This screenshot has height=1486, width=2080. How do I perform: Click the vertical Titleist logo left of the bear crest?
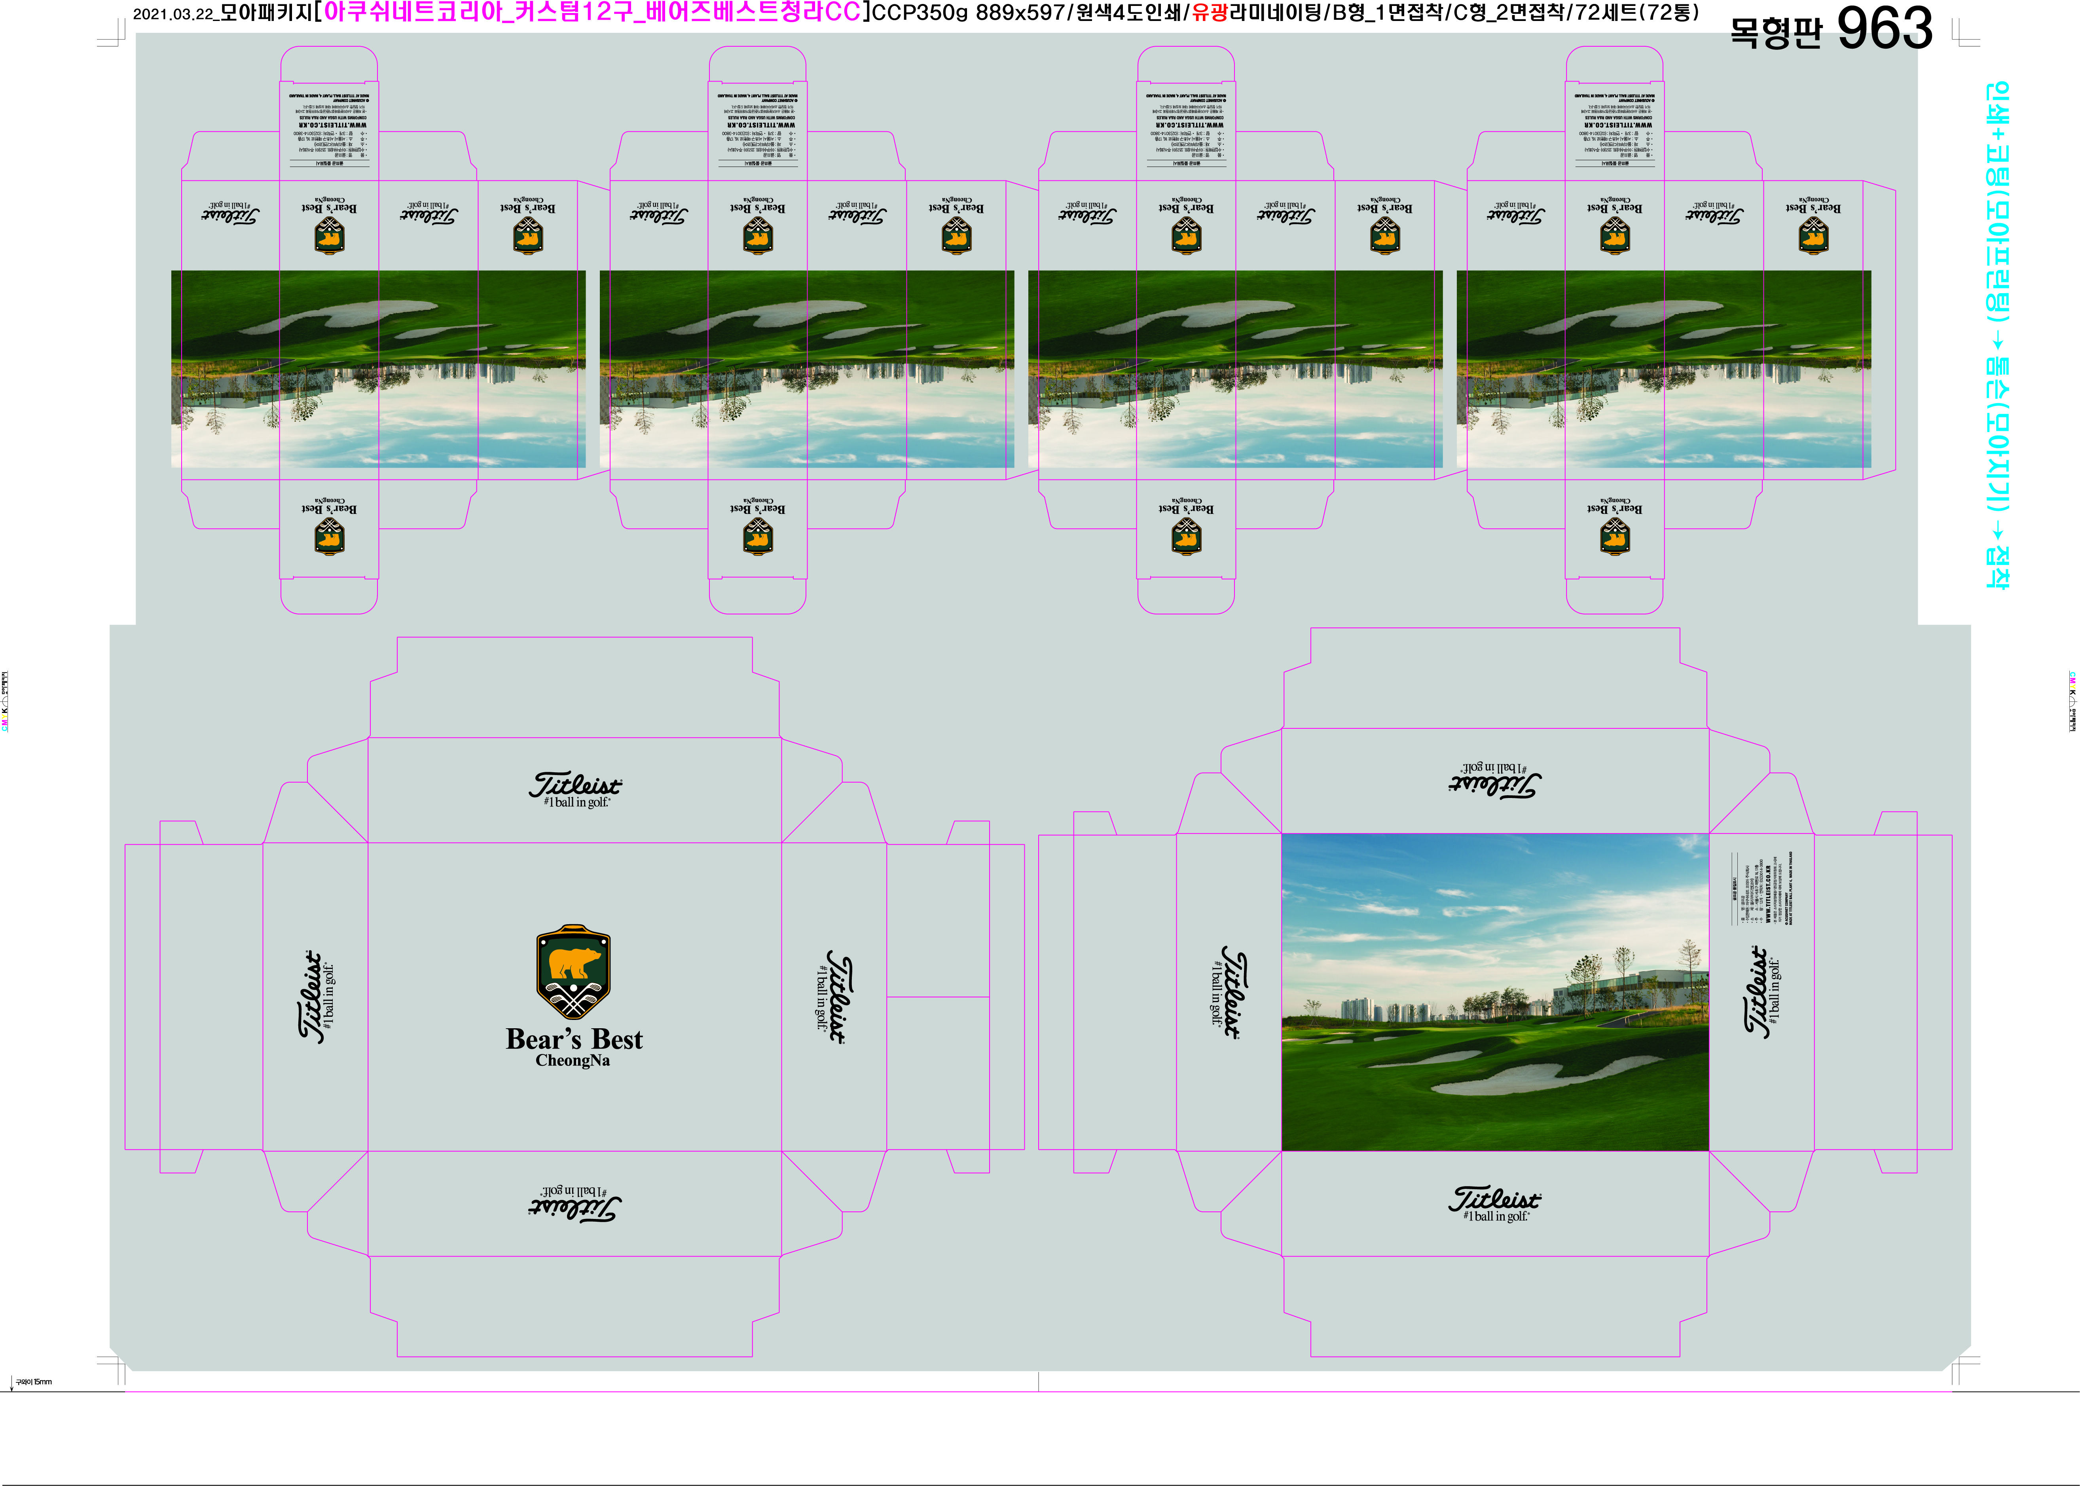coord(314,997)
